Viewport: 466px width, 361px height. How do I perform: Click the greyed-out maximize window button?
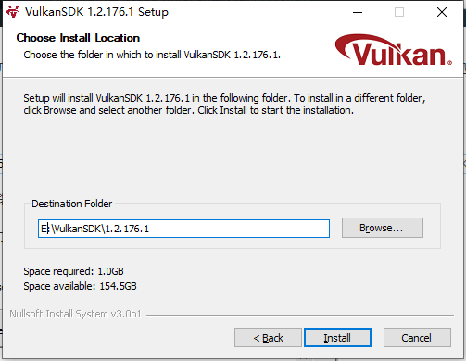coord(399,12)
